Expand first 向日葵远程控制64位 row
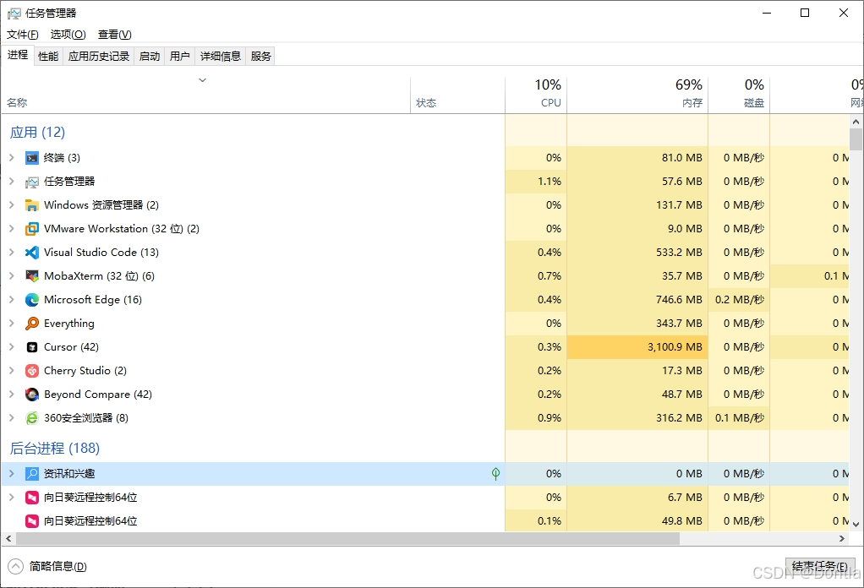 pos(12,498)
